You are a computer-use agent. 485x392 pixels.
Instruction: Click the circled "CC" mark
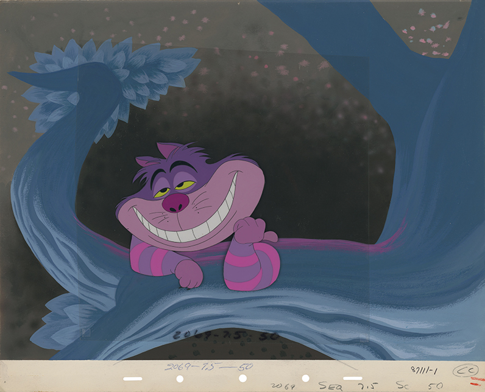[466, 371]
